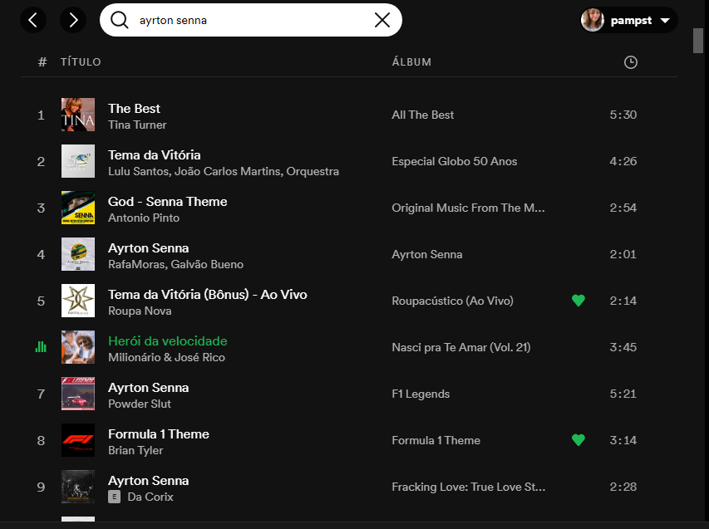Click the God - Senna Theme cover art
Viewport: 709px width, 529px height.
pyautogui.click(x=78, y=208)
